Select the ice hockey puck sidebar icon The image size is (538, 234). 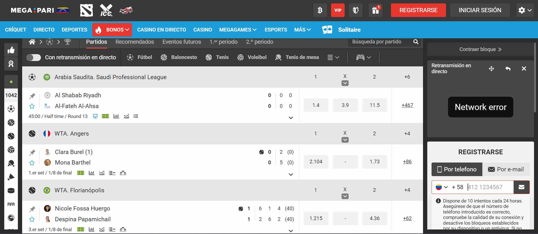pyautogui.click(x=11, y=191)
